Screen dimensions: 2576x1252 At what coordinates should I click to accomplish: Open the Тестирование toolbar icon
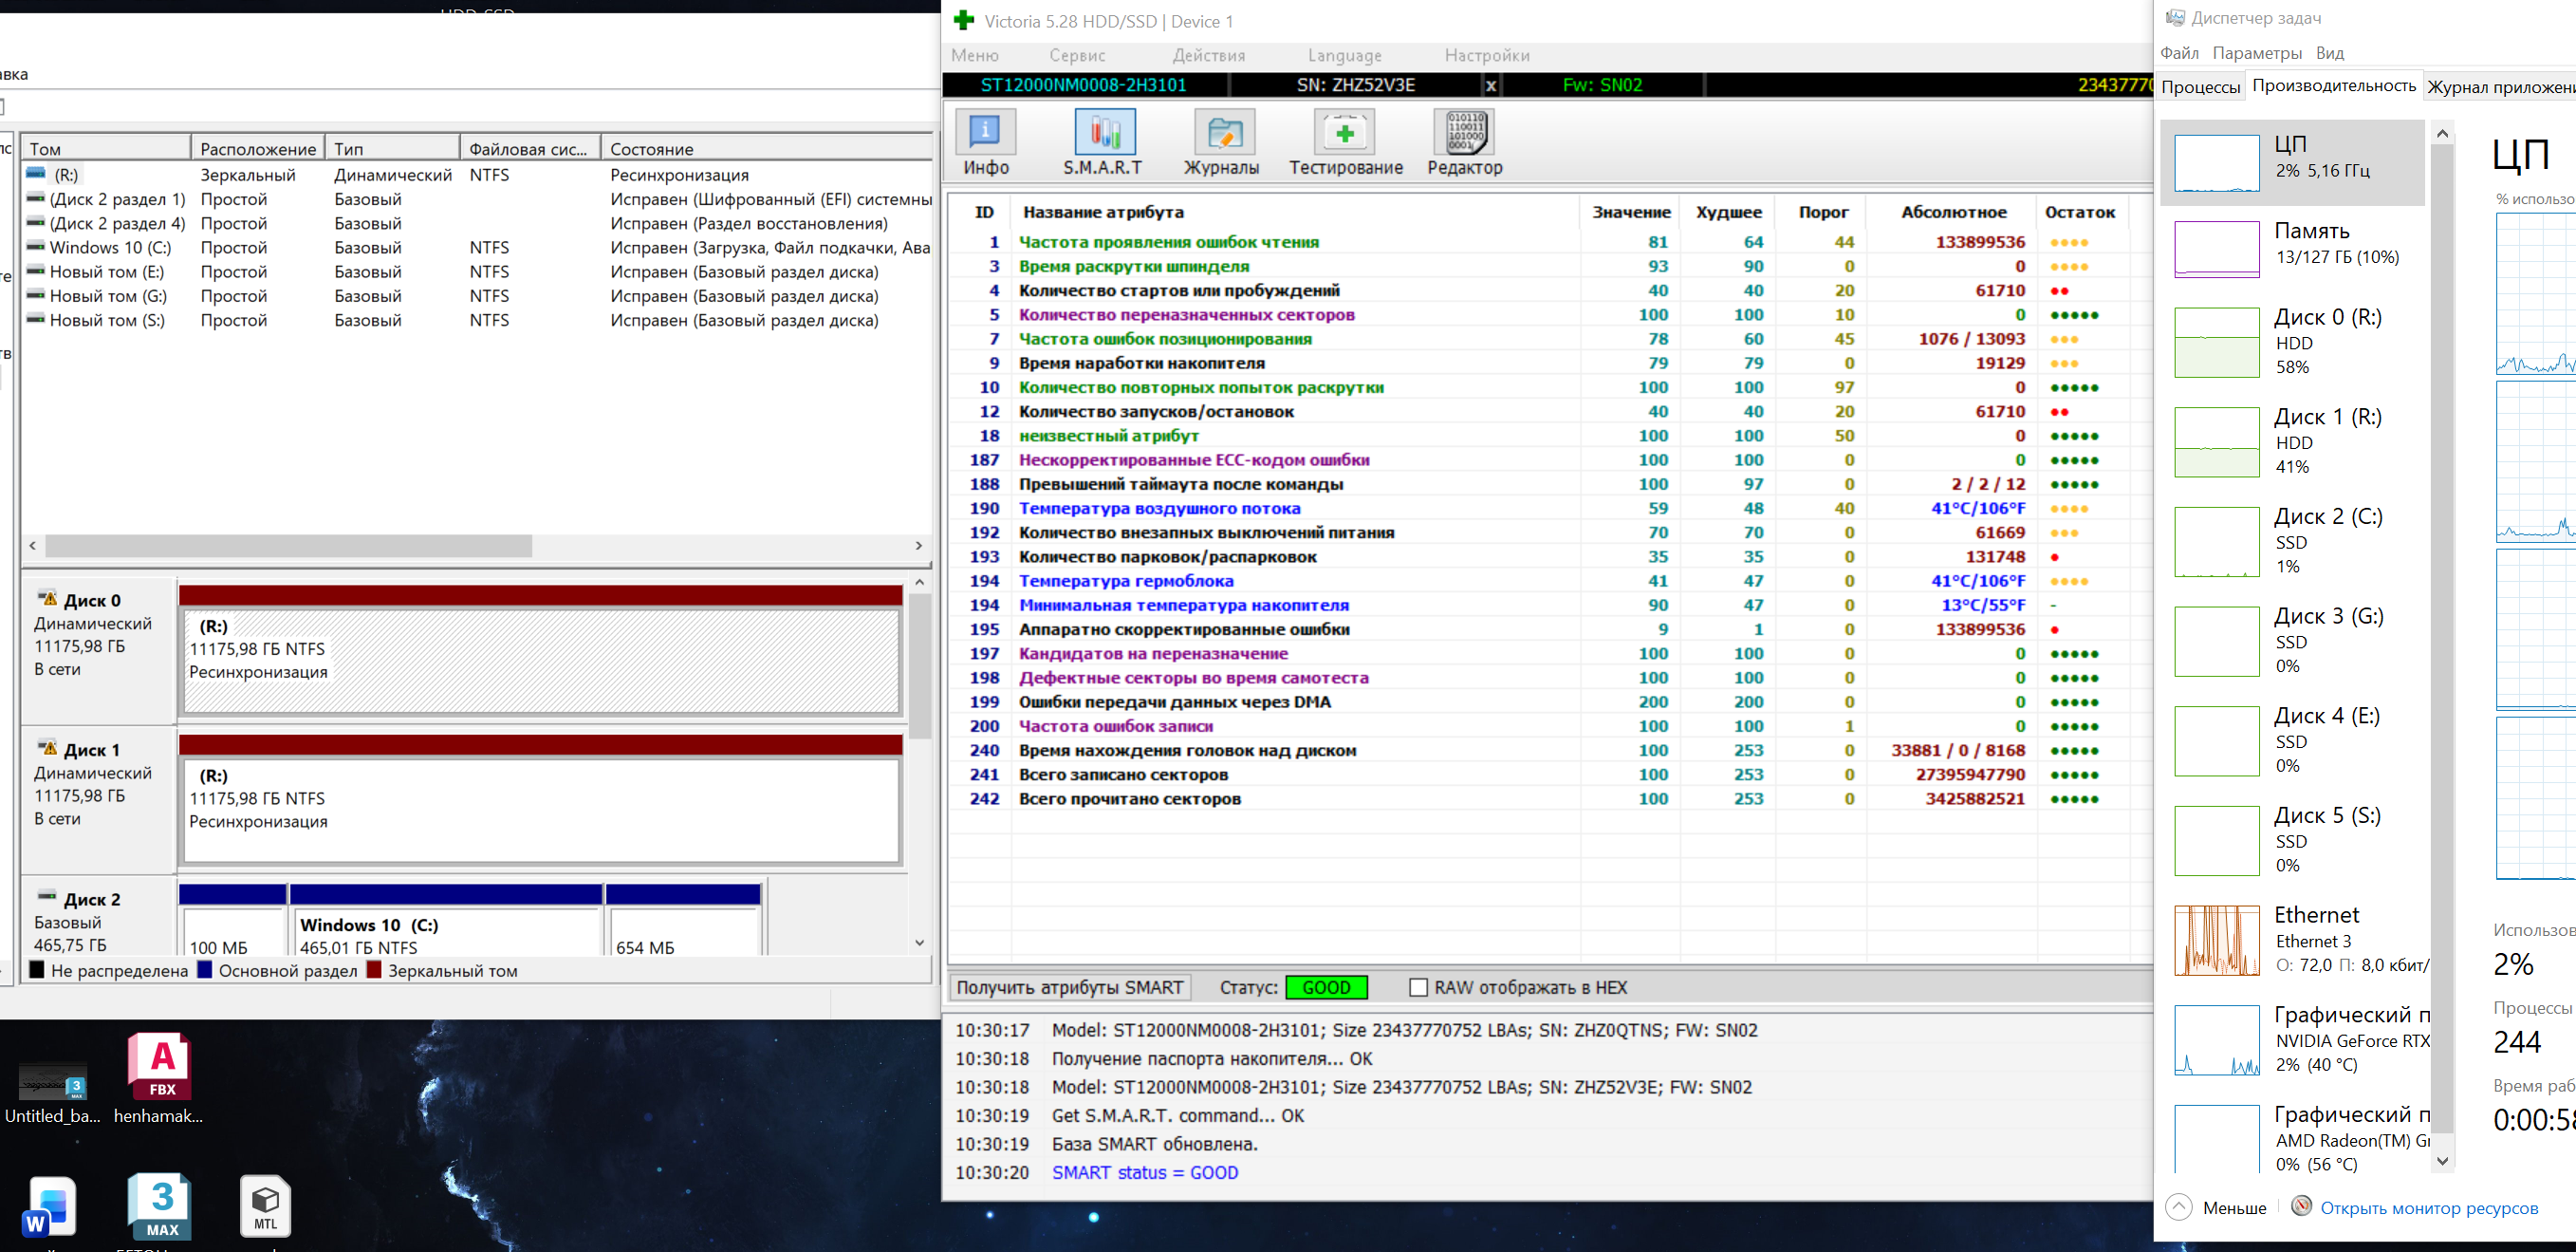click(x=1345, y=133)
